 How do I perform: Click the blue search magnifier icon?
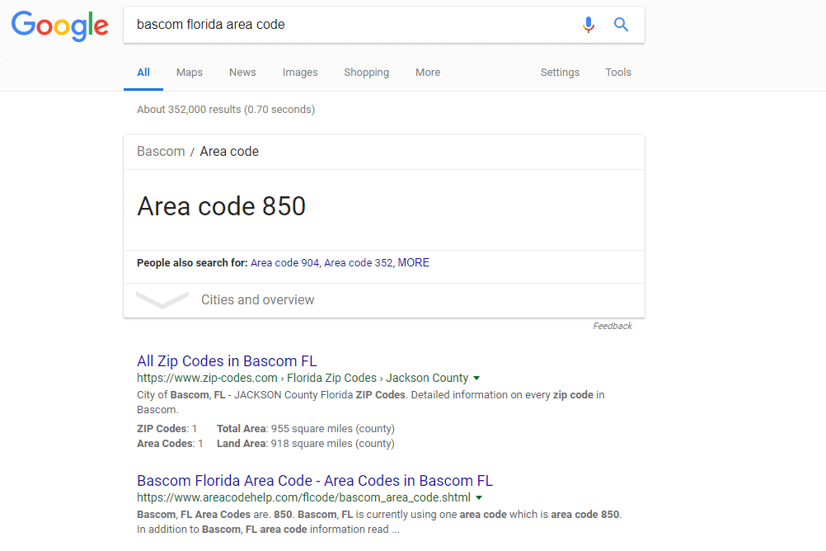(x=622, y=25)
